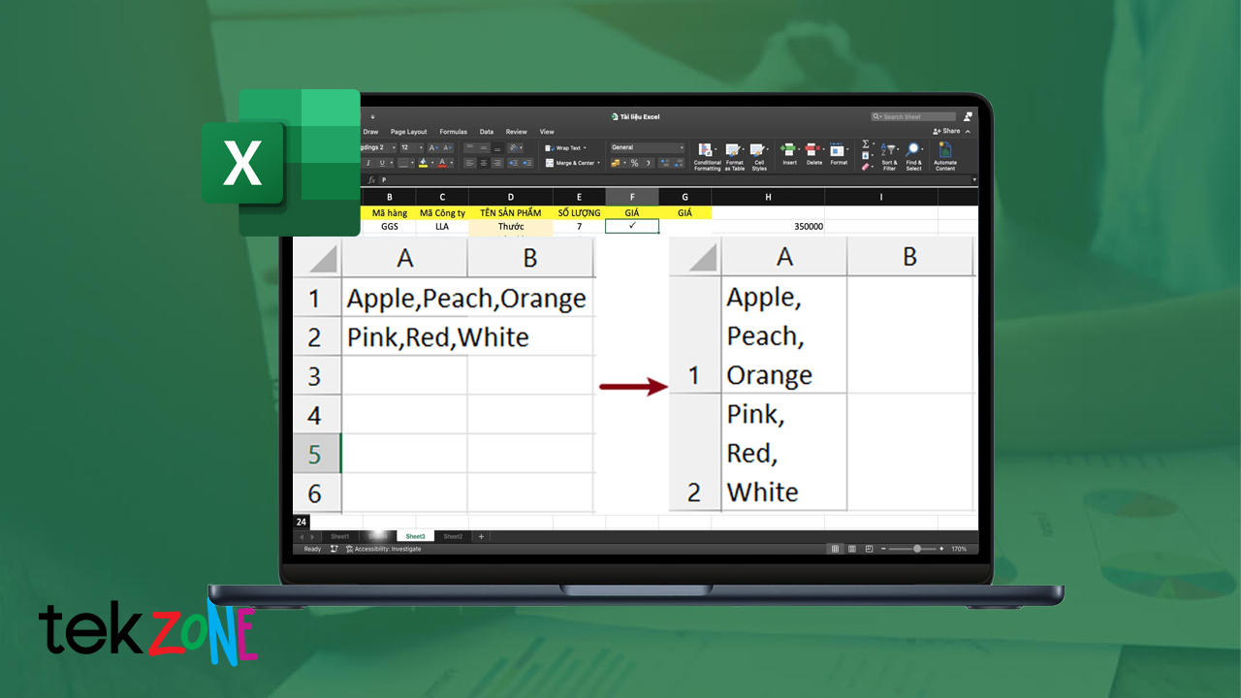Screen dimensions: 1241x698
Task: Increase decimal places
Action: (665, 163)
